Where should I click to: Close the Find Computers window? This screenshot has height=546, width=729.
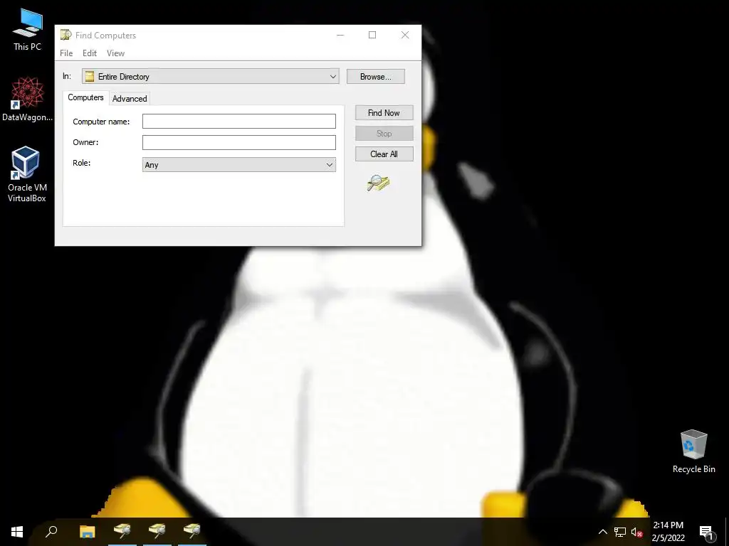[405, 36]
